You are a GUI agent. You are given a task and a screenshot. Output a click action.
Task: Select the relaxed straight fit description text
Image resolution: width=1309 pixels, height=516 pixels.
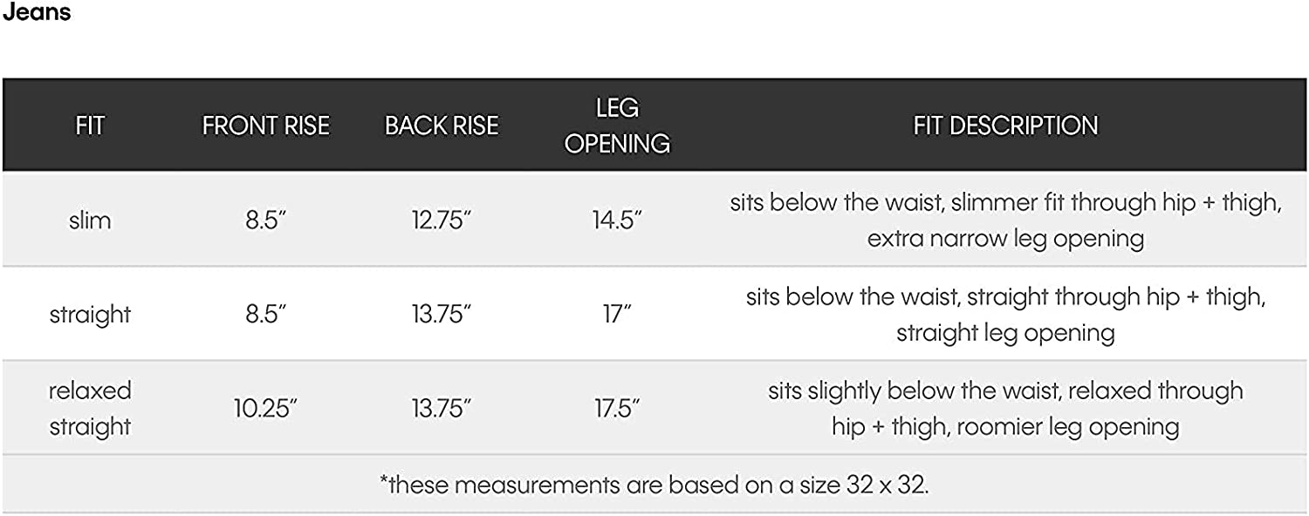[1005, 408]
